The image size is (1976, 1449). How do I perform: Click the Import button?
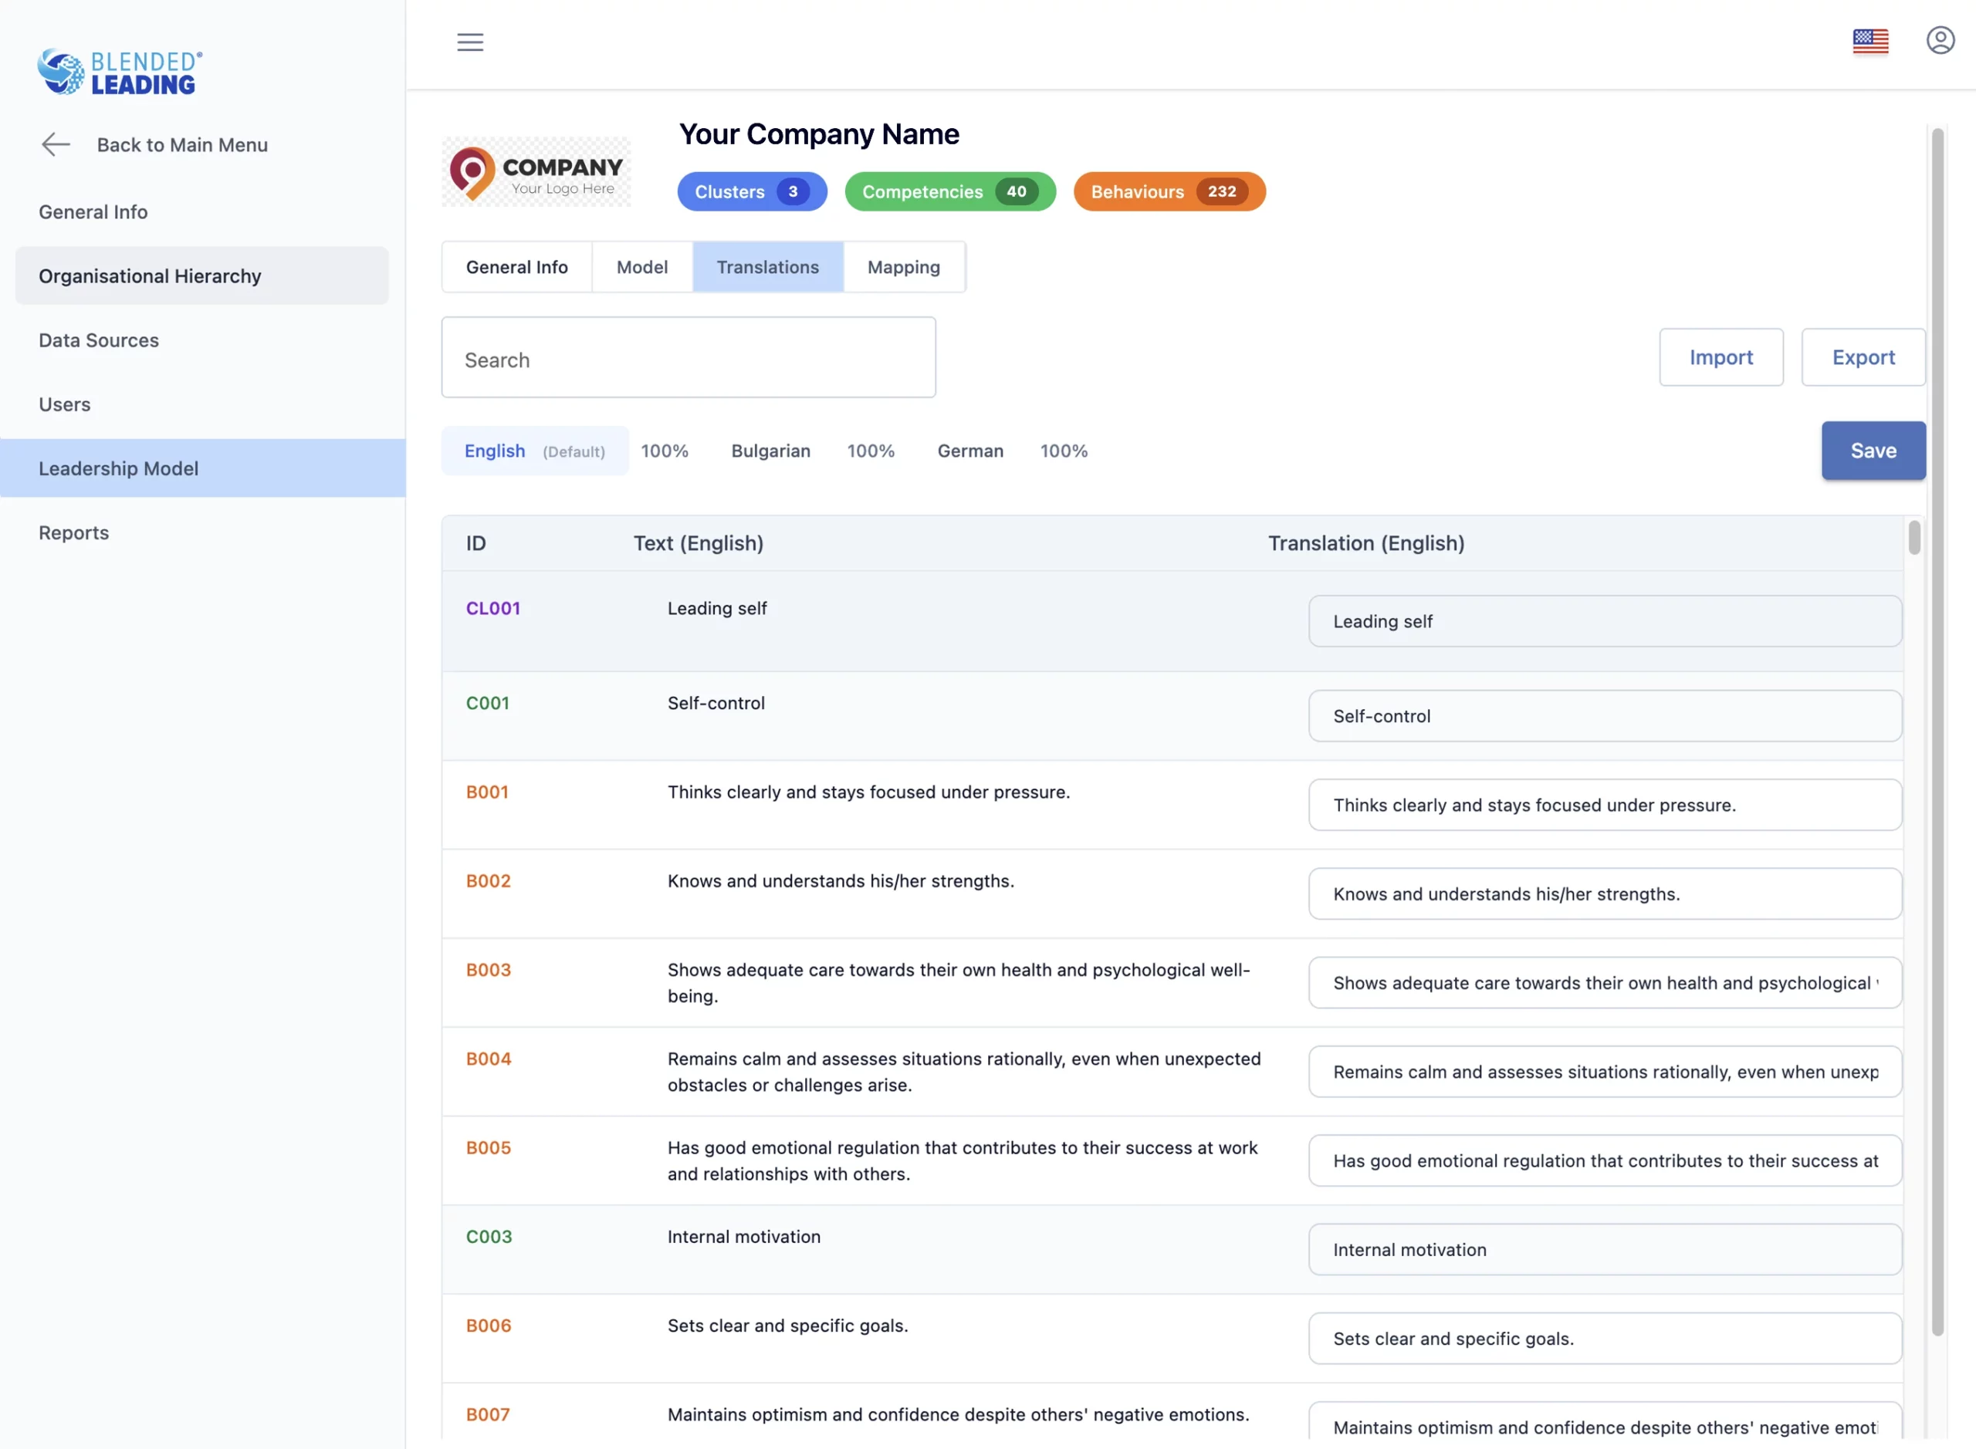(1720, 357)
